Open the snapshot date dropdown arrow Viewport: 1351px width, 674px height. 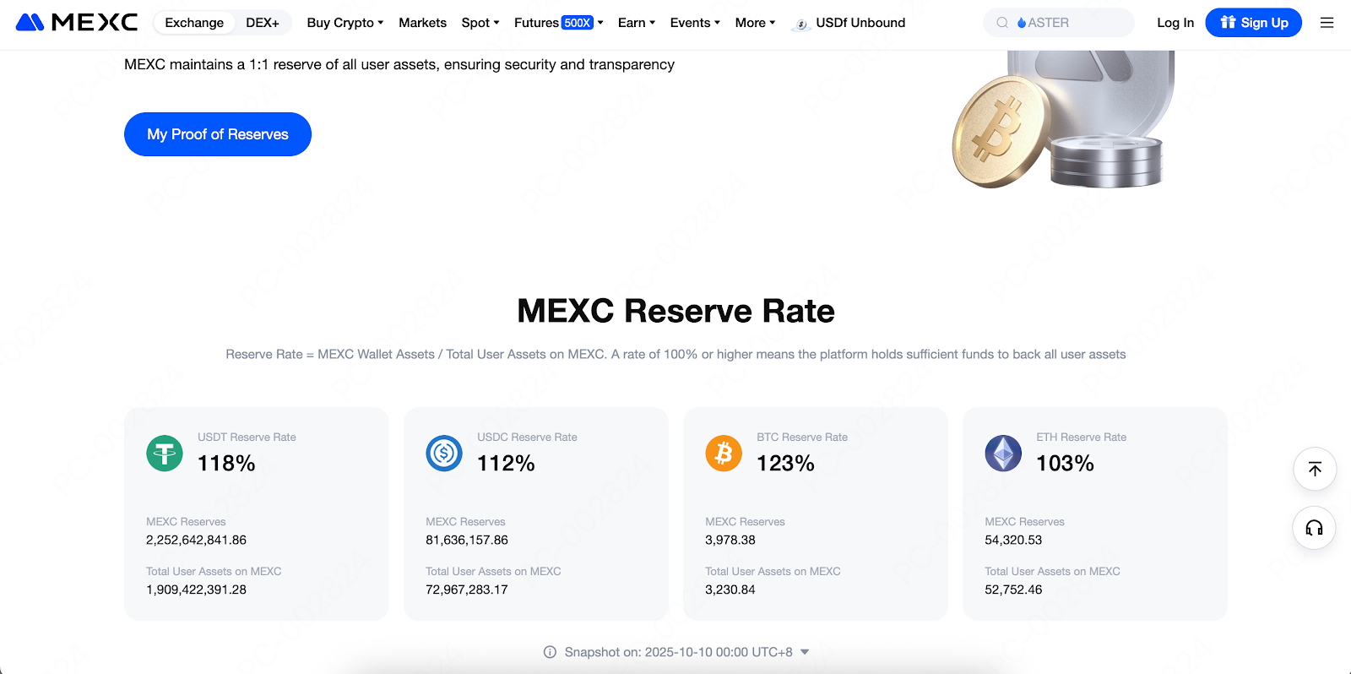[x=805, y=652]
